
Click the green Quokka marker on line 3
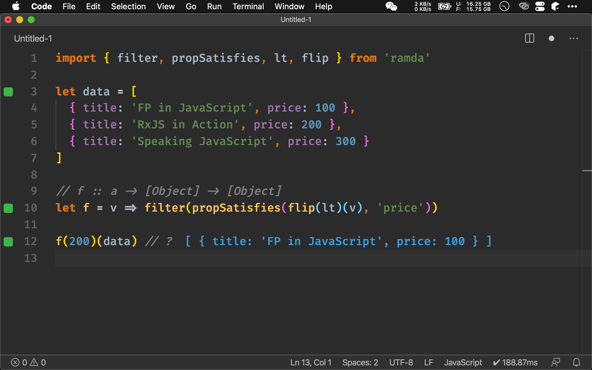tap(8, 92)
